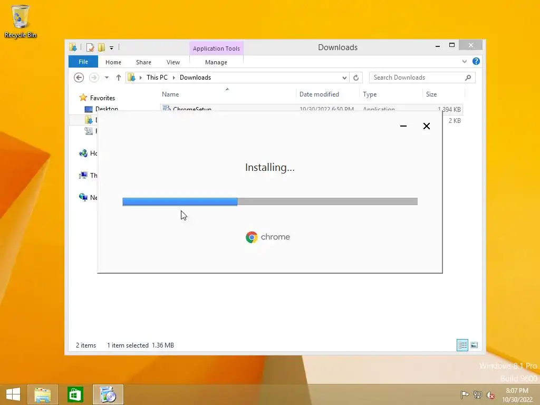The width and height of the screenshot is (540, 405).
Task: Click the New folder quick access icon
Action: (101, 47)
